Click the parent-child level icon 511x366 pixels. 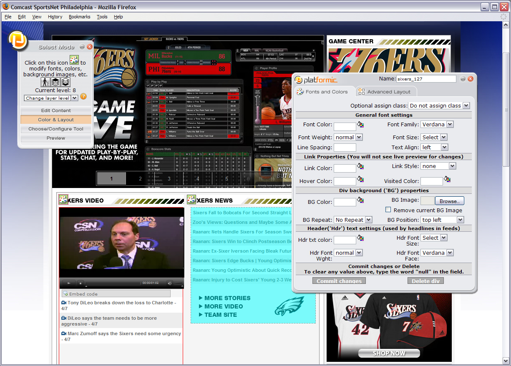tap(45, 82)
